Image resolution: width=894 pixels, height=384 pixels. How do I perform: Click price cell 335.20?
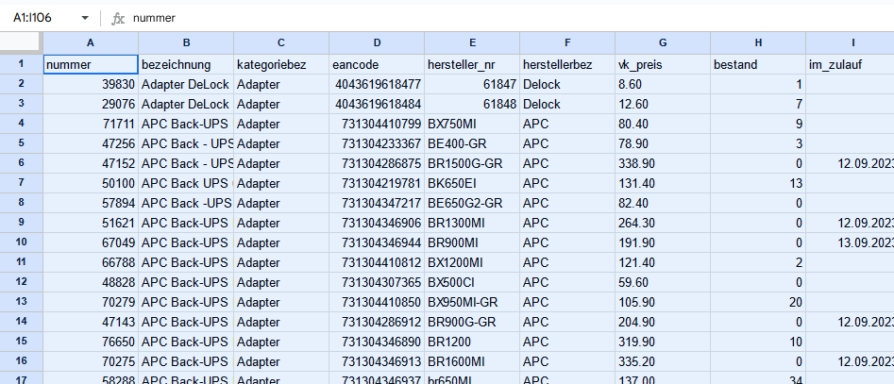pos(663,361)
